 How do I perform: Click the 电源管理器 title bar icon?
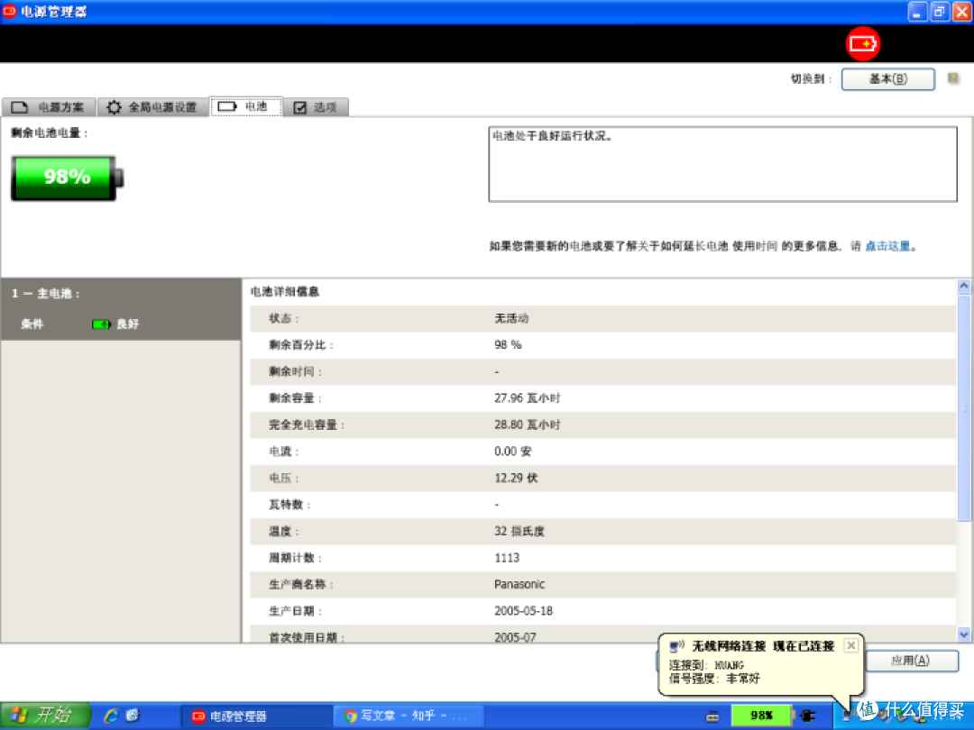click(x=9, y=11)
